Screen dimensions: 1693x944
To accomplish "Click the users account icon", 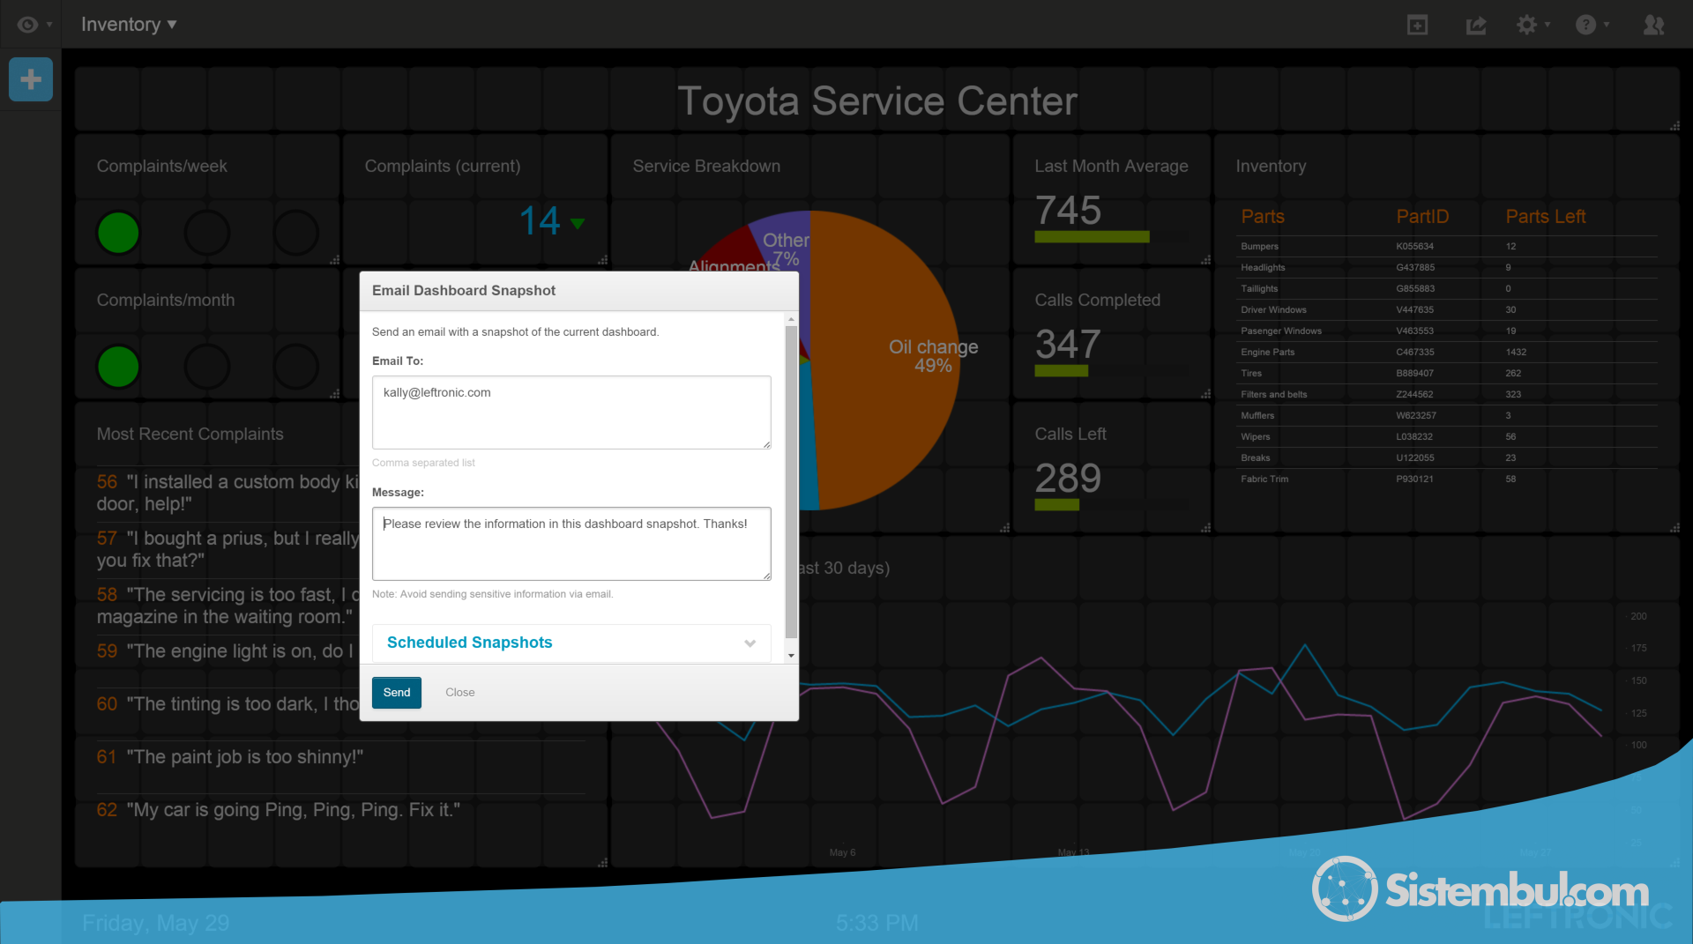I will tap(1653, 25).
